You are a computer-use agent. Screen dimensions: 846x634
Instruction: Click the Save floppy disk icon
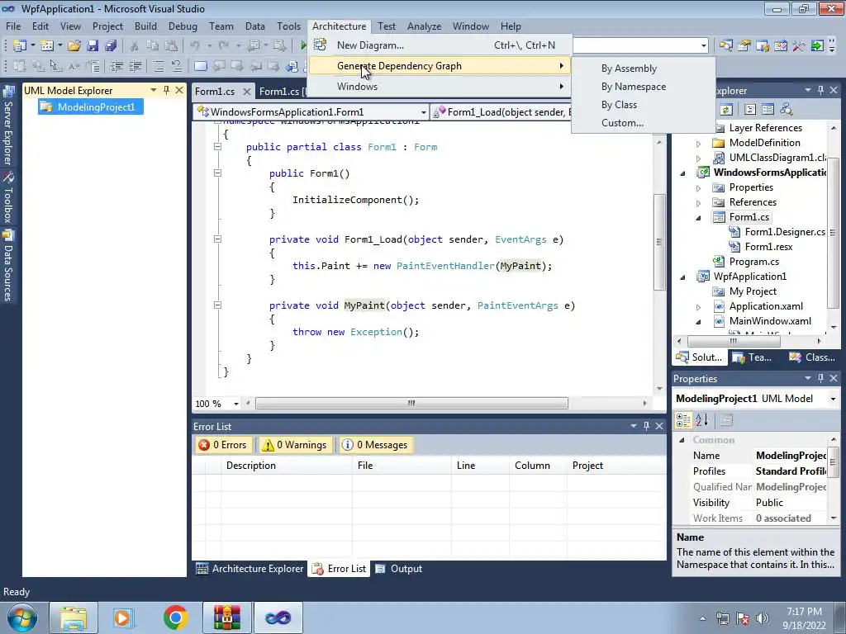[93, 46]
